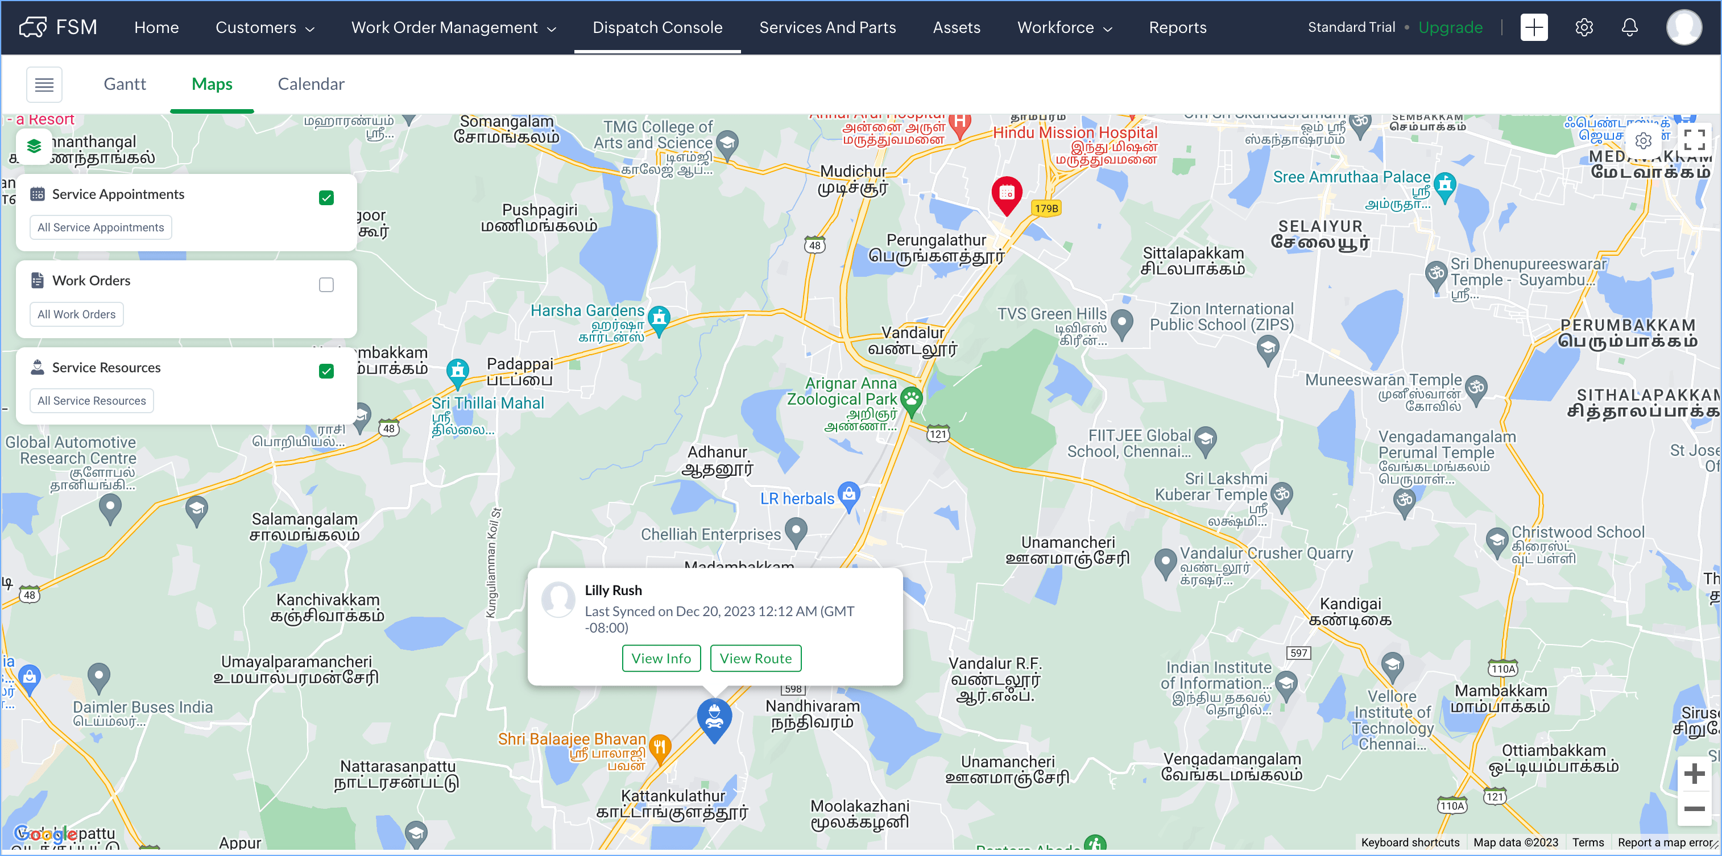Uncheck the Service Resources layer checkbox

326,372
